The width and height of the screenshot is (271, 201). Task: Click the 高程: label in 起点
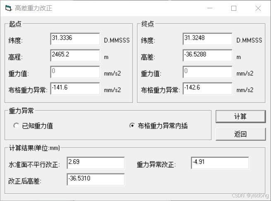(16, 57)
